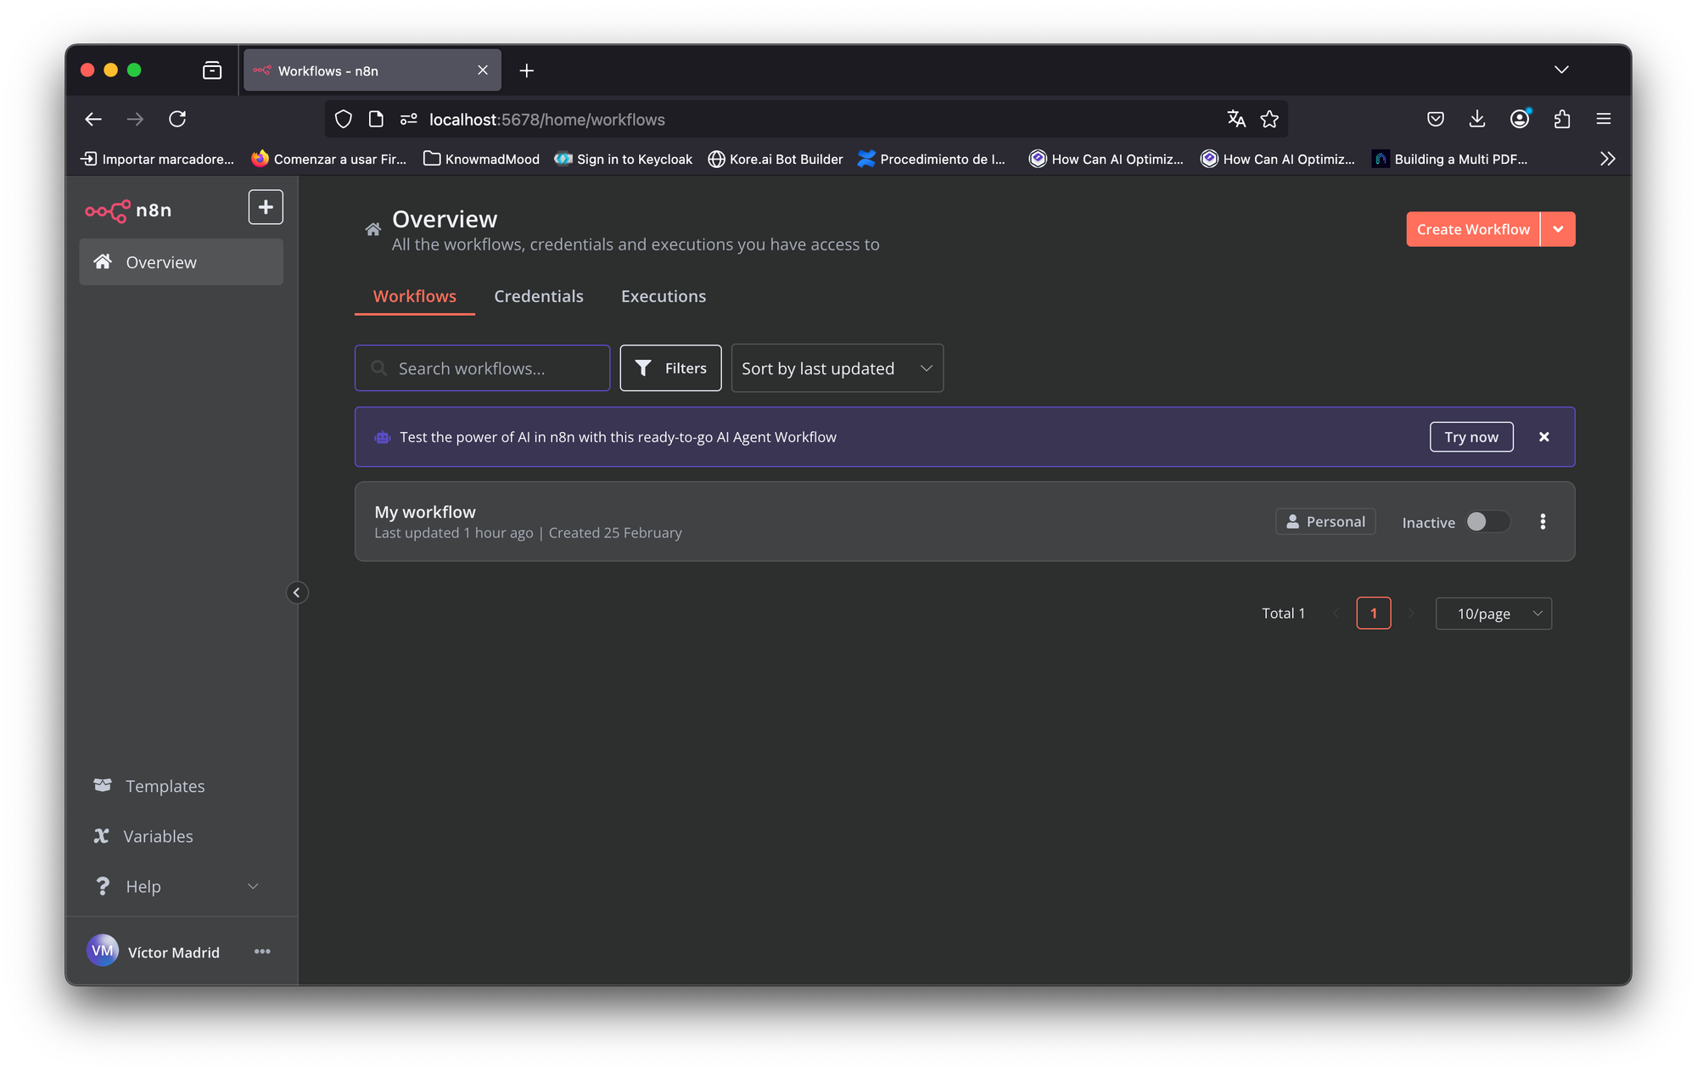Viewport: 1697px width, 1072px height.
Task: Click the Try now button
Action: (x=1470, y=437)
